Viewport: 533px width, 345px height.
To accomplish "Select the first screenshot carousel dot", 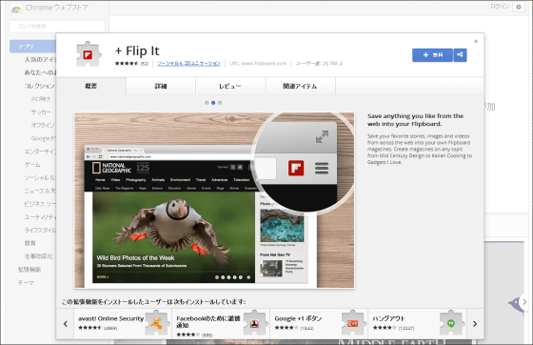I will [207, 103].
